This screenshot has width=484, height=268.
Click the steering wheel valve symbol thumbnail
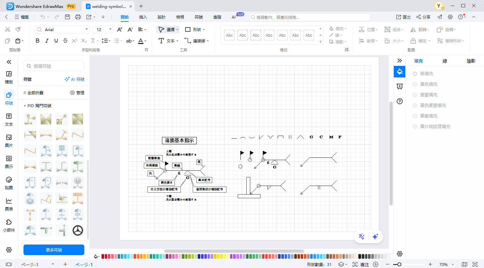point(78,230)
